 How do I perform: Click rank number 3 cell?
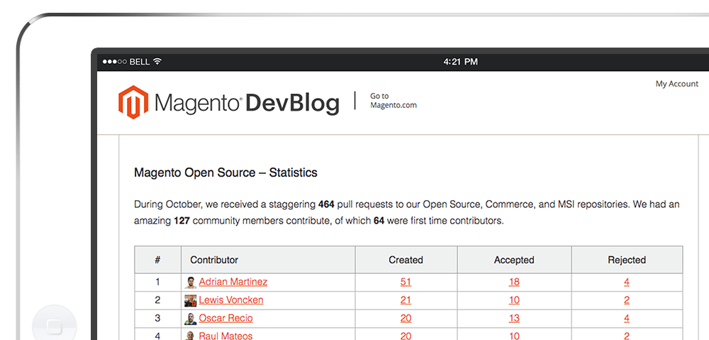click(x=157, y=318)
